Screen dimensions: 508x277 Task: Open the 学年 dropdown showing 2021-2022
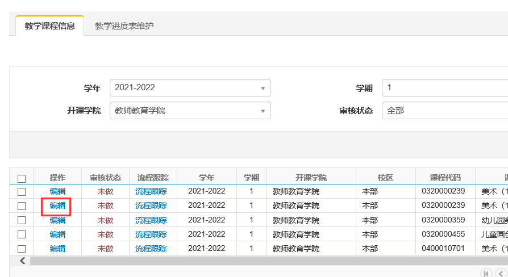(190, 88)
